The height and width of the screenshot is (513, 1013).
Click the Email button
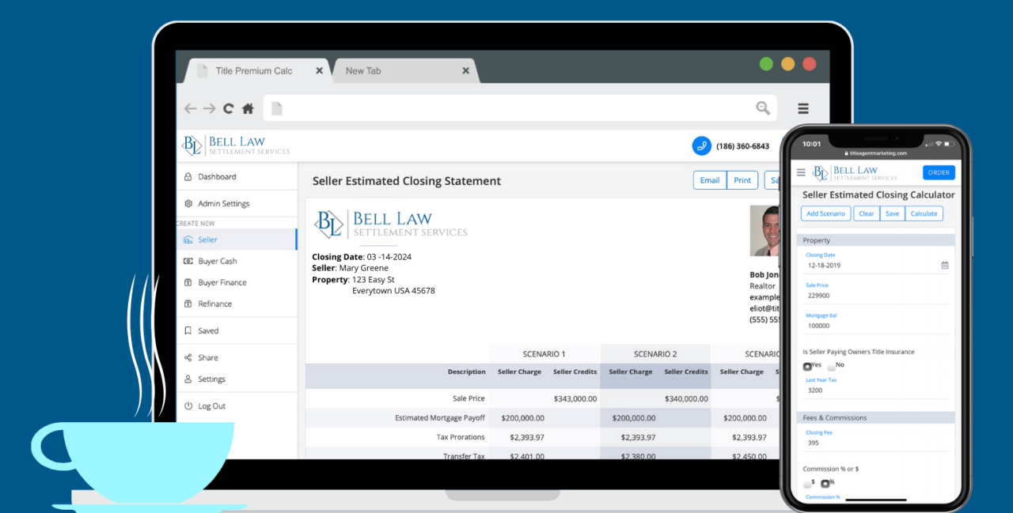point(710,180)
